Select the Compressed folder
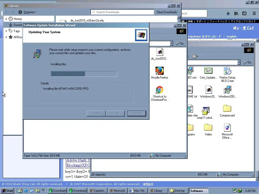The image size is (259, 194). 227,111
